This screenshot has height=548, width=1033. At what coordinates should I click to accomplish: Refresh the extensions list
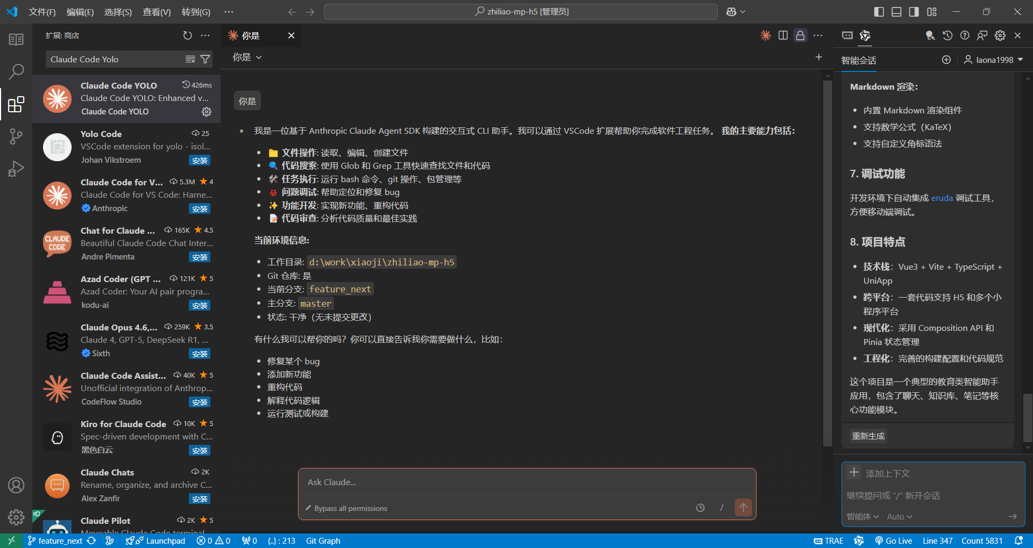[187, 35]
